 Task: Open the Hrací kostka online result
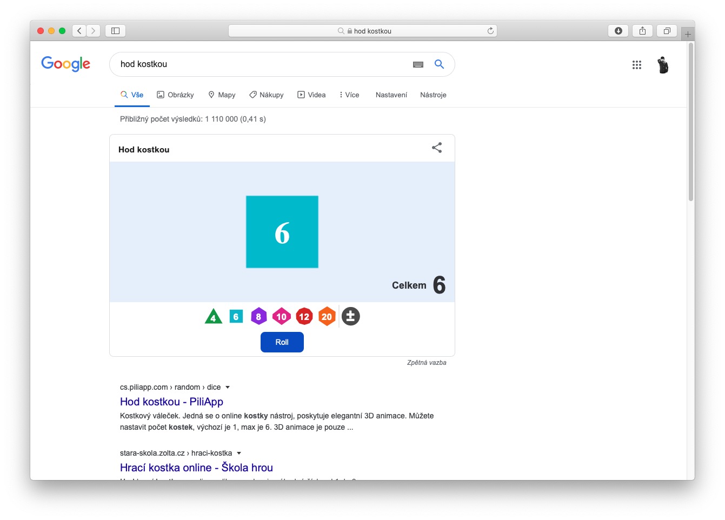click(196, 468)
